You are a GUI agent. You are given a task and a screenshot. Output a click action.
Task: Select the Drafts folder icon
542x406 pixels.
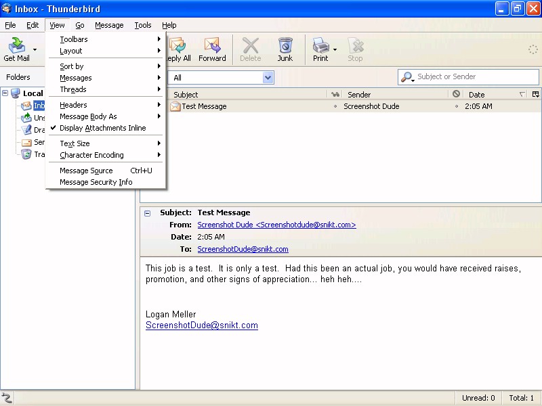tap(26, 130)
